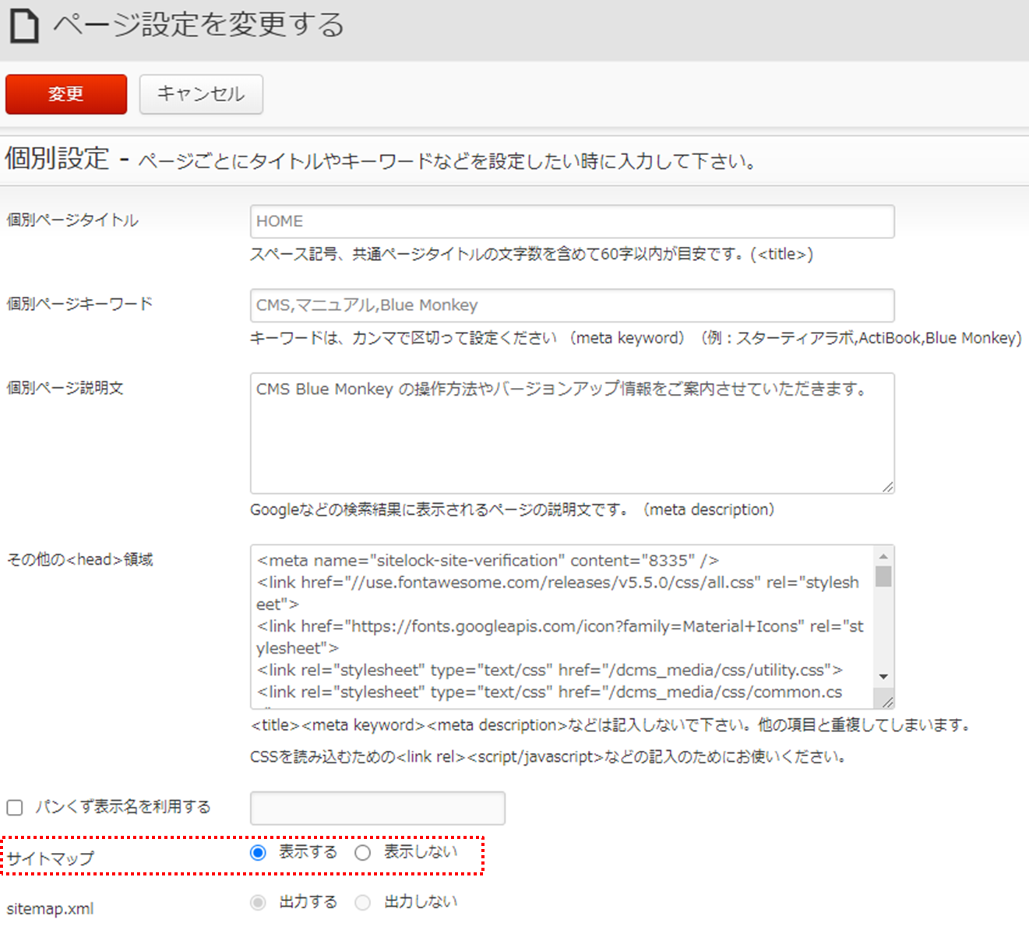Click the head textarea scrollbar up arrow

(883, 556)
